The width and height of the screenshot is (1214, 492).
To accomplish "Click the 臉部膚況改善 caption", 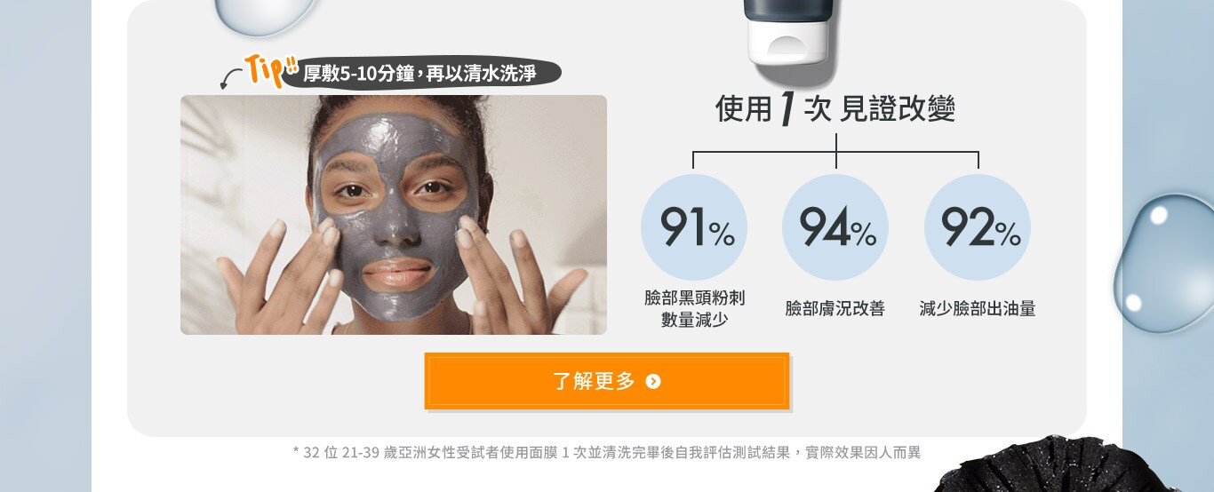I will click(x=835, y=309).
